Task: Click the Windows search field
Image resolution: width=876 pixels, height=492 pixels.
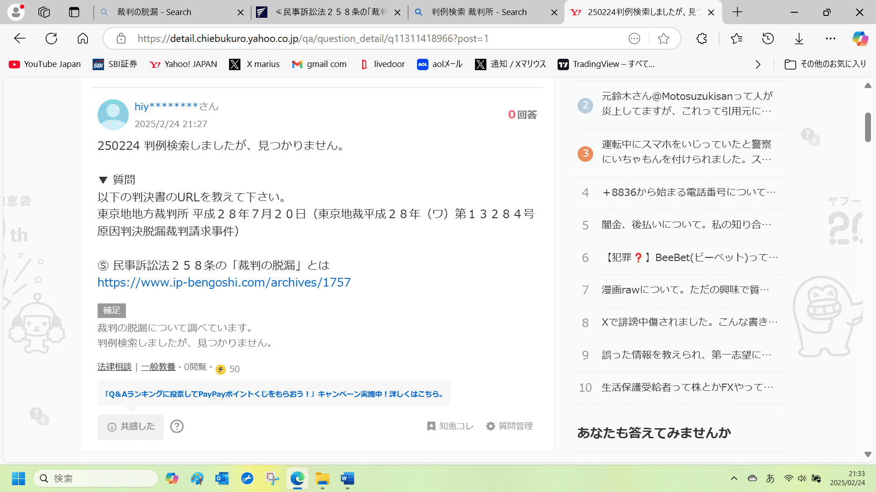Action: pyautogui.click(x=96, y=478)
